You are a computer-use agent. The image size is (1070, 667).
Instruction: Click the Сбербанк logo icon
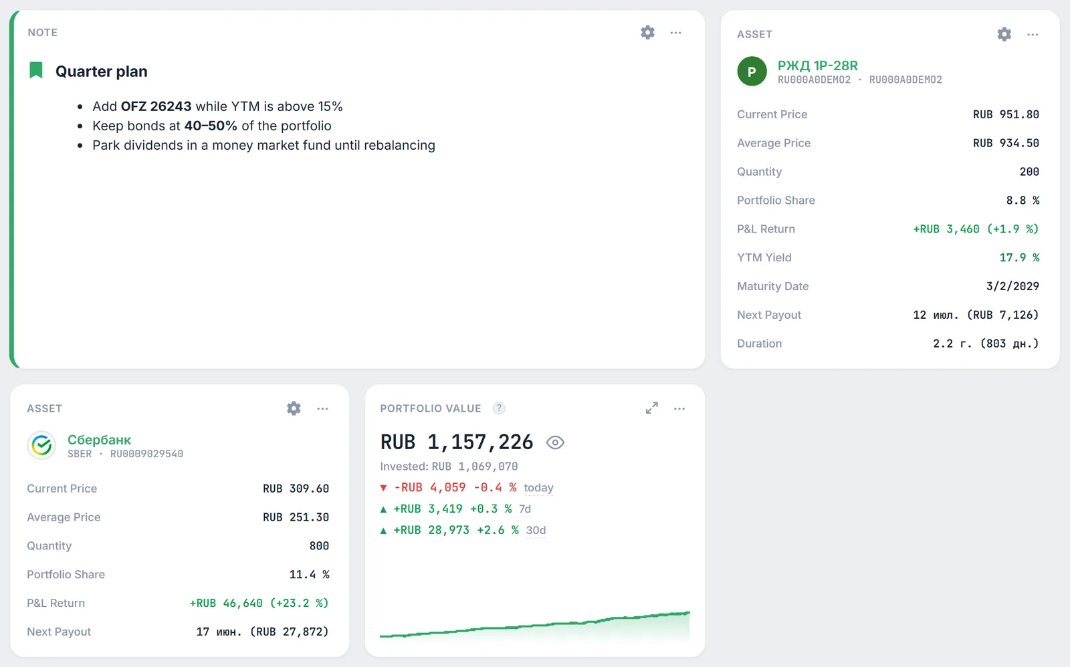[41, 446]
